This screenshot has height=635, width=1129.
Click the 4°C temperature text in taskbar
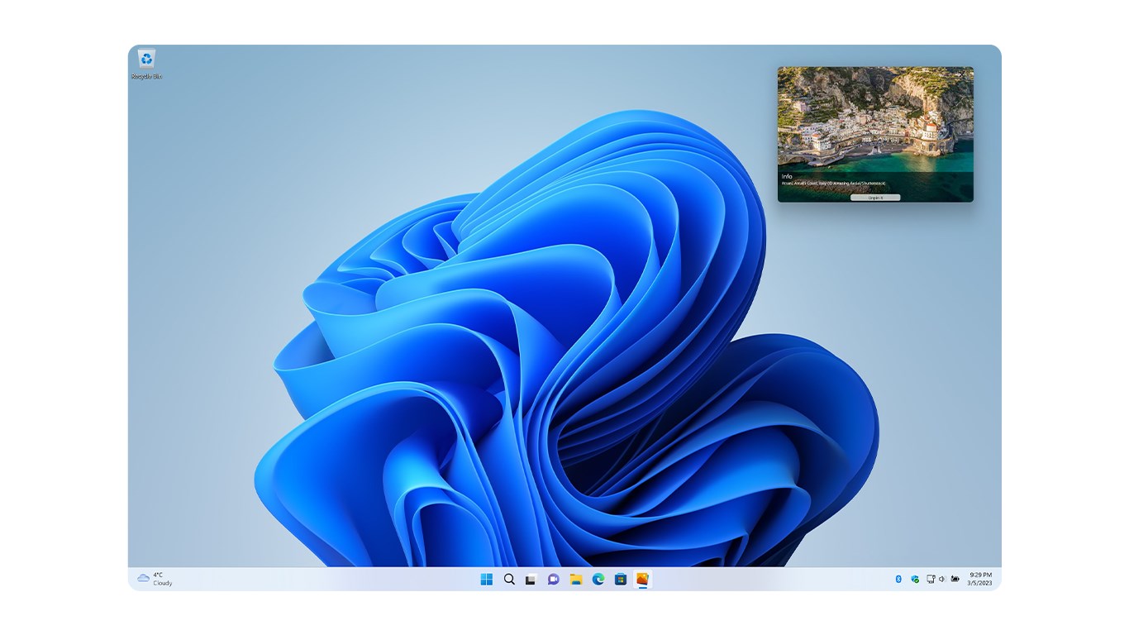coord(158,575)
